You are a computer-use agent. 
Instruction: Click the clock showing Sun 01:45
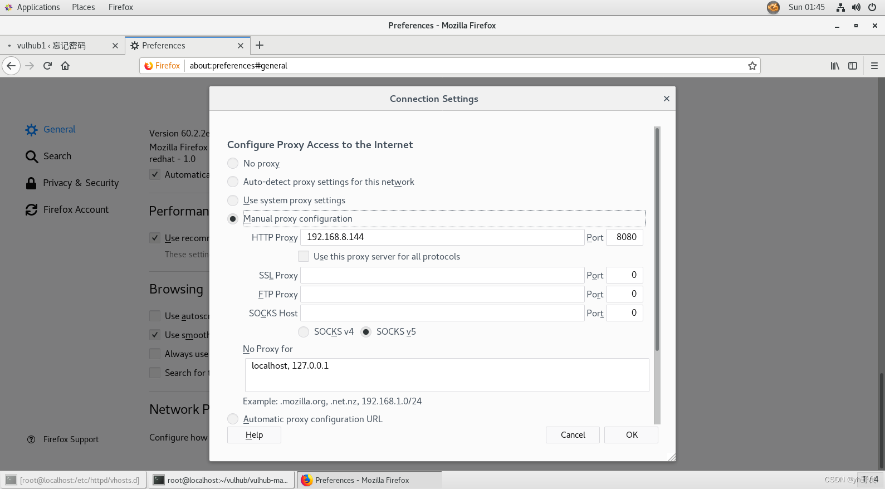(806, 7)
